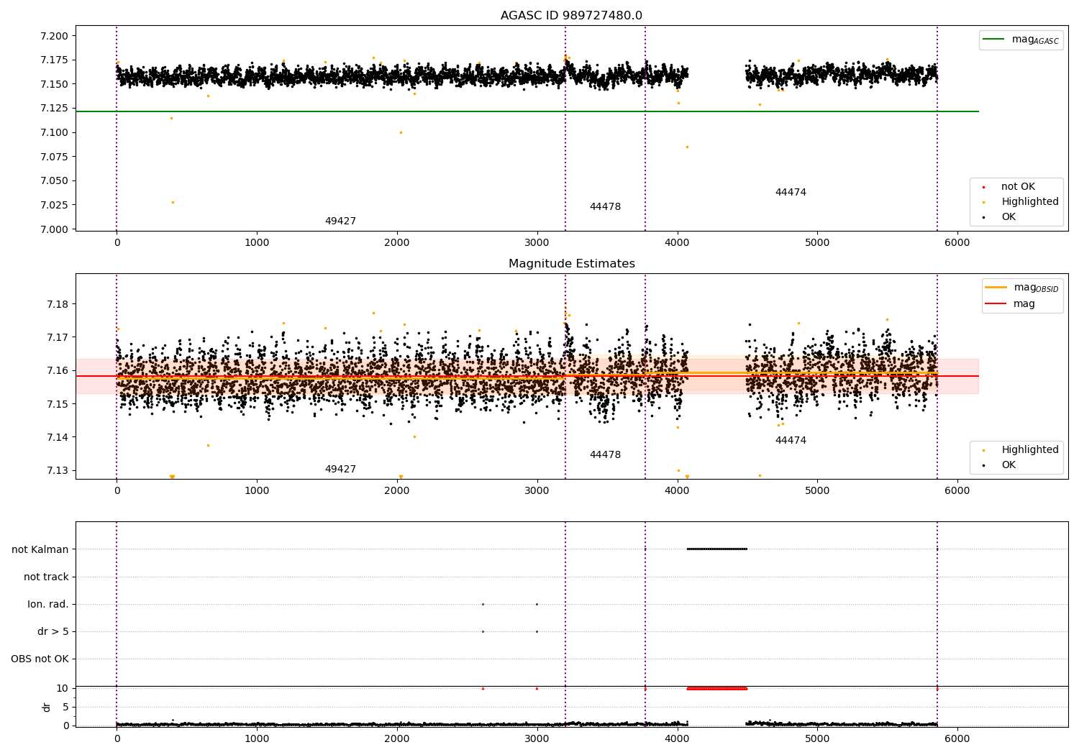
Task: Click the red 'not OK' legend marker in top plot
Action: [x=983, y=187]
